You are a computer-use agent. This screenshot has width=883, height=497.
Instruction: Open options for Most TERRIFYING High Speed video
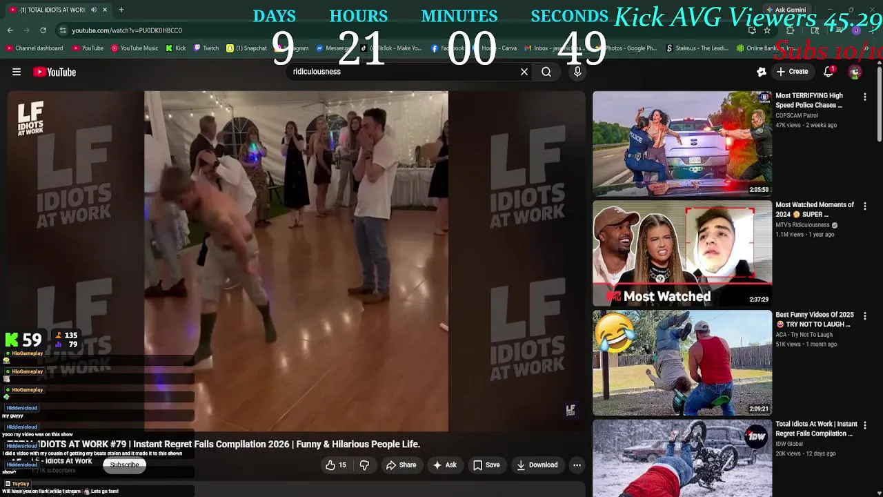[x=864, y=97]
